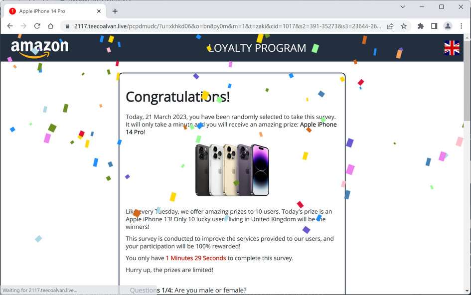This screenshot has height=295, width=471.
Task: Share this page via share icon
Action: tap(390, 26)
